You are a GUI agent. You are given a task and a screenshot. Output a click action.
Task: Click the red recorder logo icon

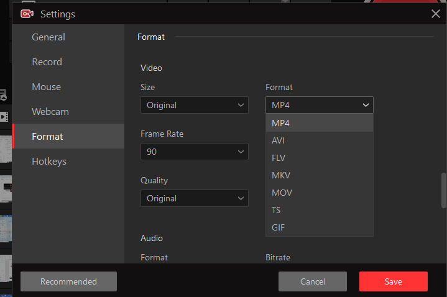[x=27, y=14]
